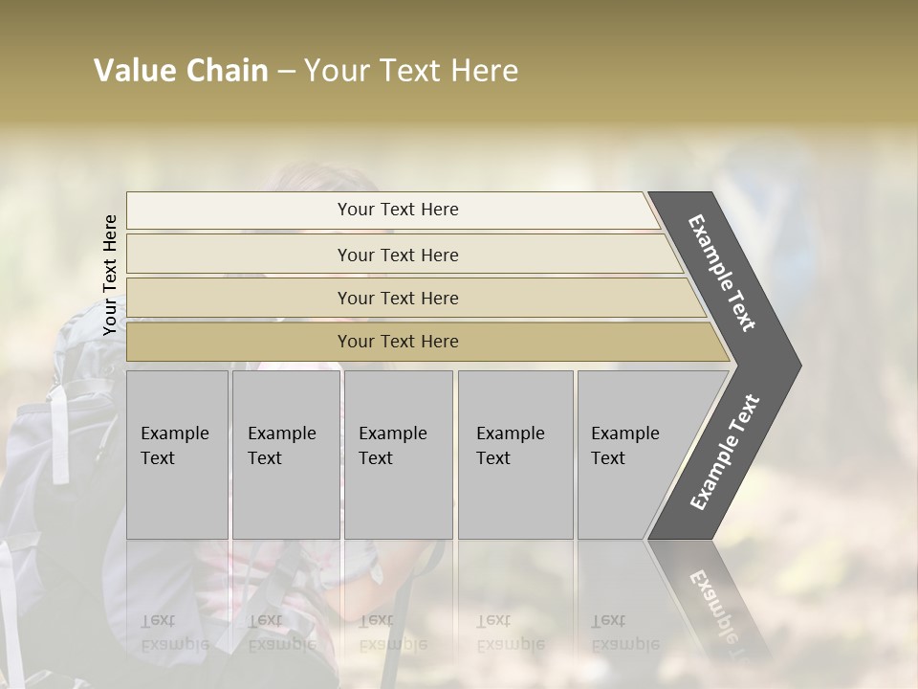918x689 pixels.
Task: Click the vertical "Your Text Here" side label
Action: click(110, 276)
